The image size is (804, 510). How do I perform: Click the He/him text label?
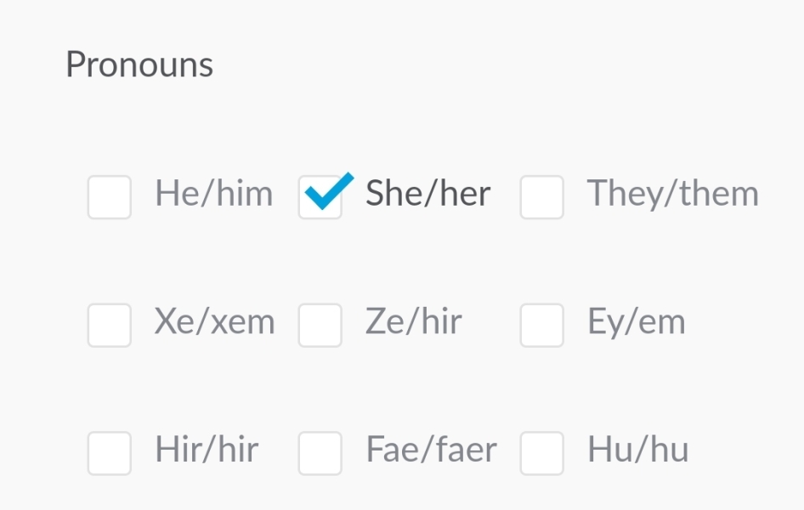pos(213,195)
